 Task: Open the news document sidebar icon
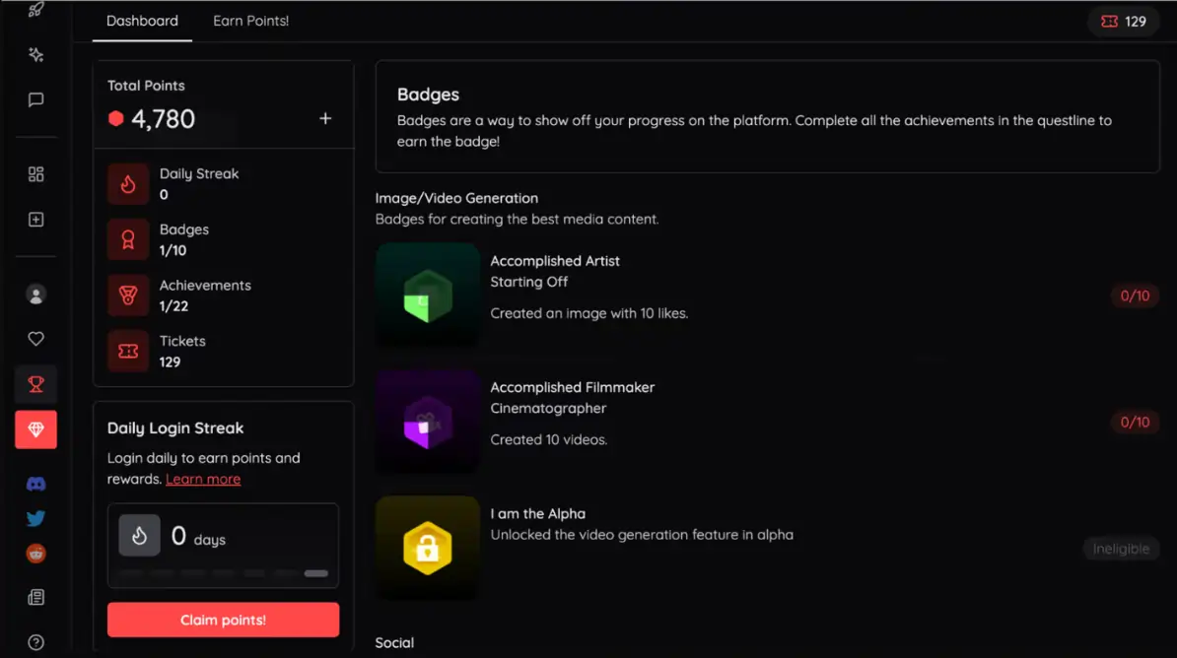coord(35,597)
